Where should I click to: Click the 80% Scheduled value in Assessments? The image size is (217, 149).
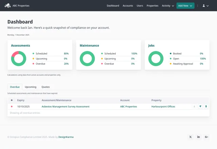[x=66, y=54]
